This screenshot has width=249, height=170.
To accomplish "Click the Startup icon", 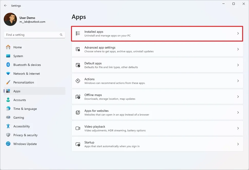I will (78, 144).
